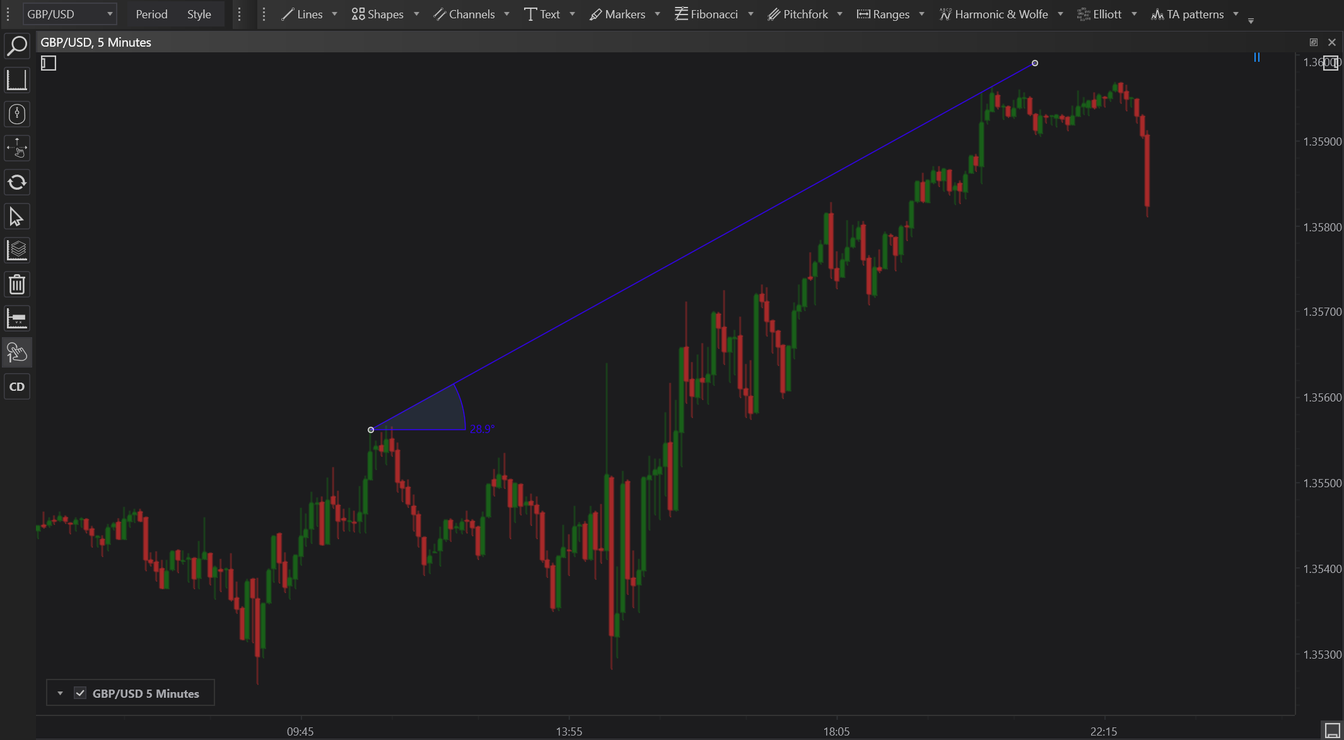Toggle the blue pause indicator on chart
This screenshot has width=1344, height=740.
tap(1256, 57)
